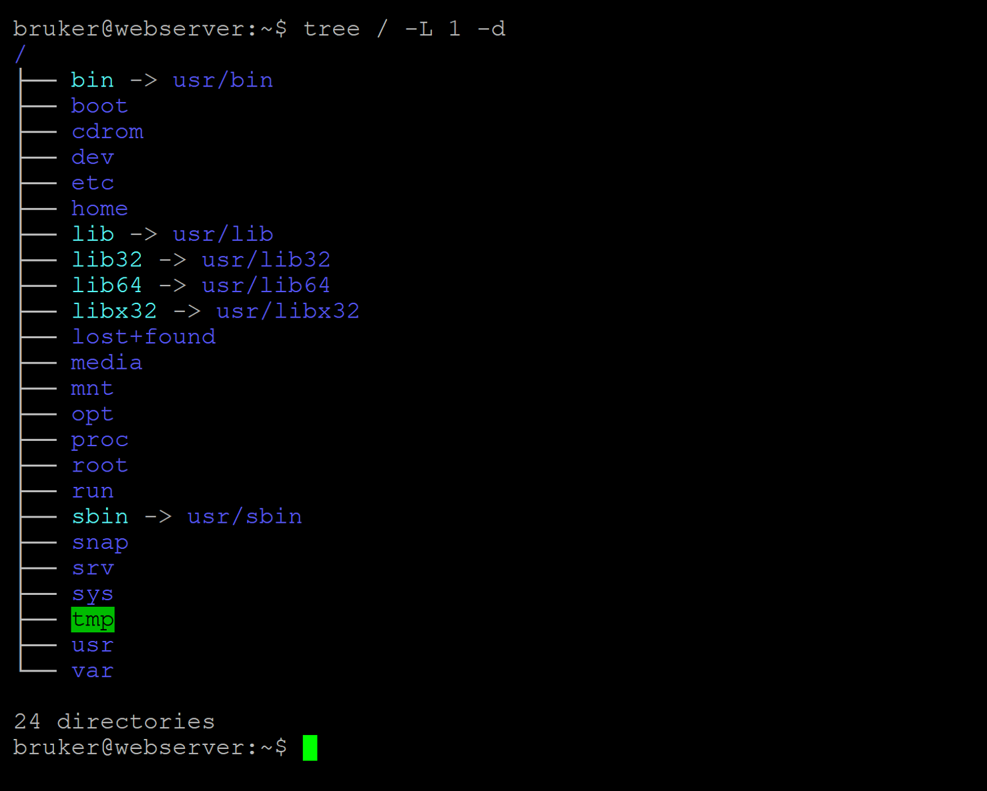Click the sbin symlink name
The width and height of the screenshot is (987, 791).
click(x=100, y=517)
